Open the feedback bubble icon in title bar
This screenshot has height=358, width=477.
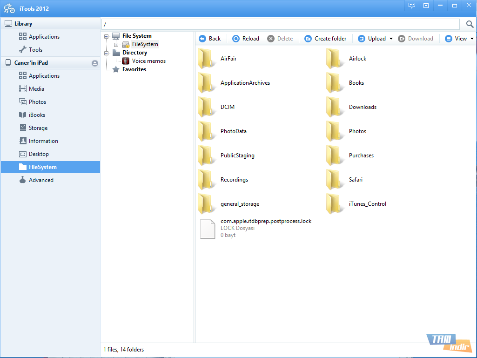411,6
